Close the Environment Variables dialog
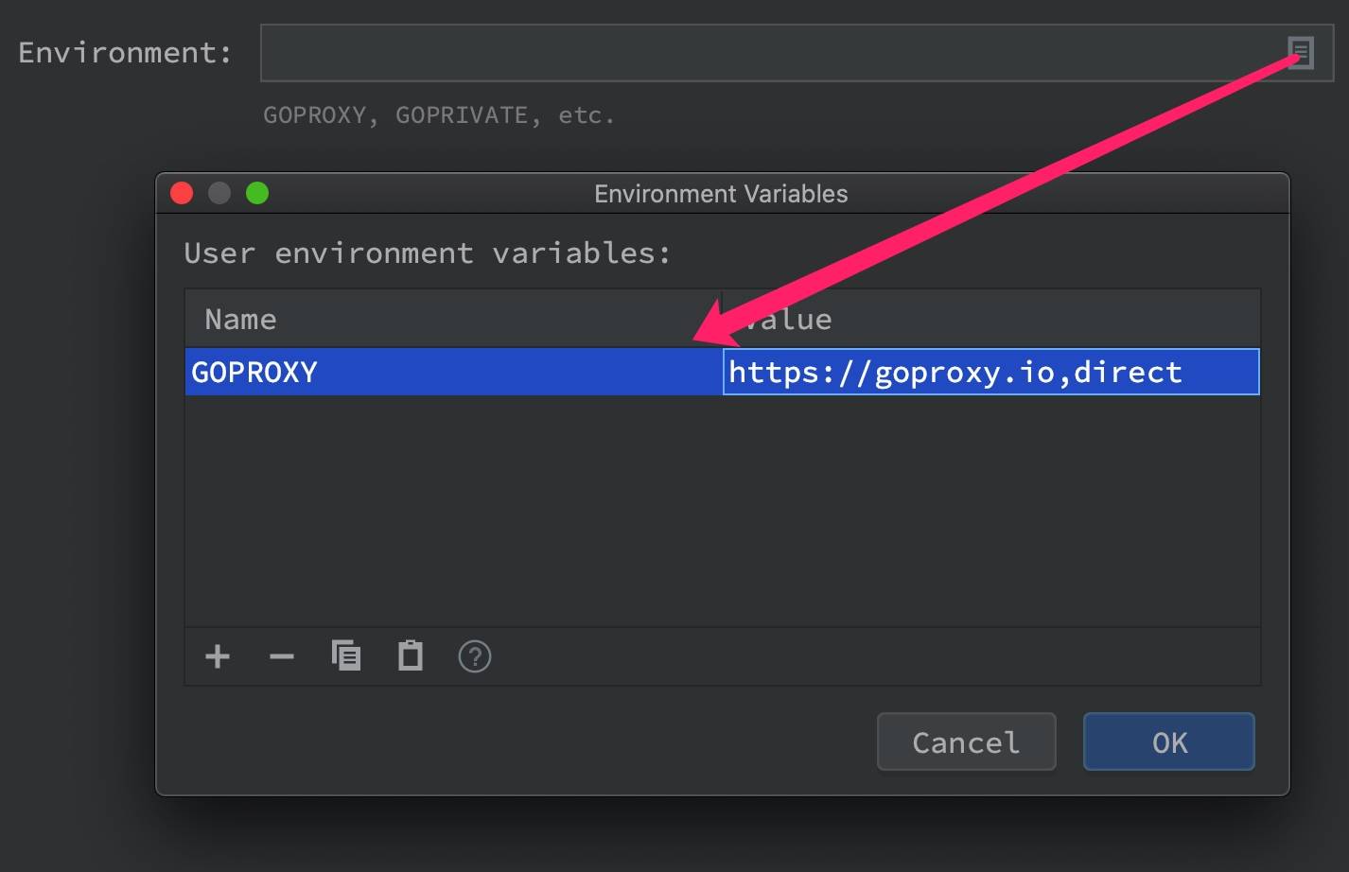 click(182, 194)
